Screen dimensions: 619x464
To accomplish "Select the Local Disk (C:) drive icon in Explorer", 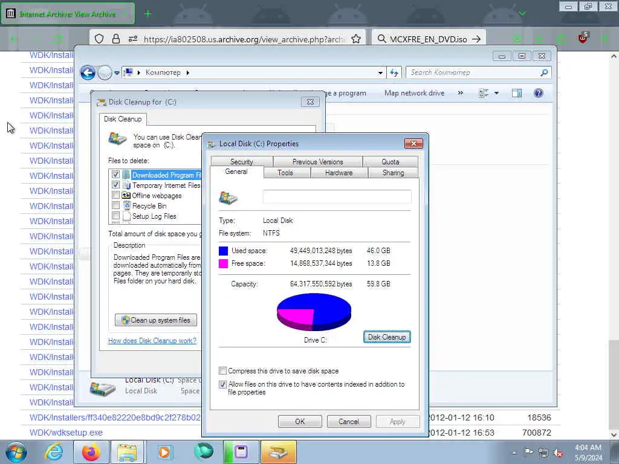I will coord(103,388).
